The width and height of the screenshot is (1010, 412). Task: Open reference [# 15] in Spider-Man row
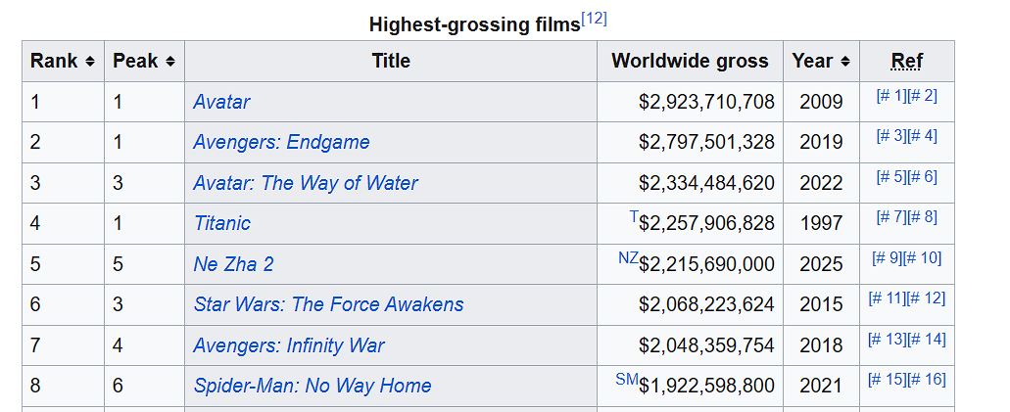click(x=887, y=380)
